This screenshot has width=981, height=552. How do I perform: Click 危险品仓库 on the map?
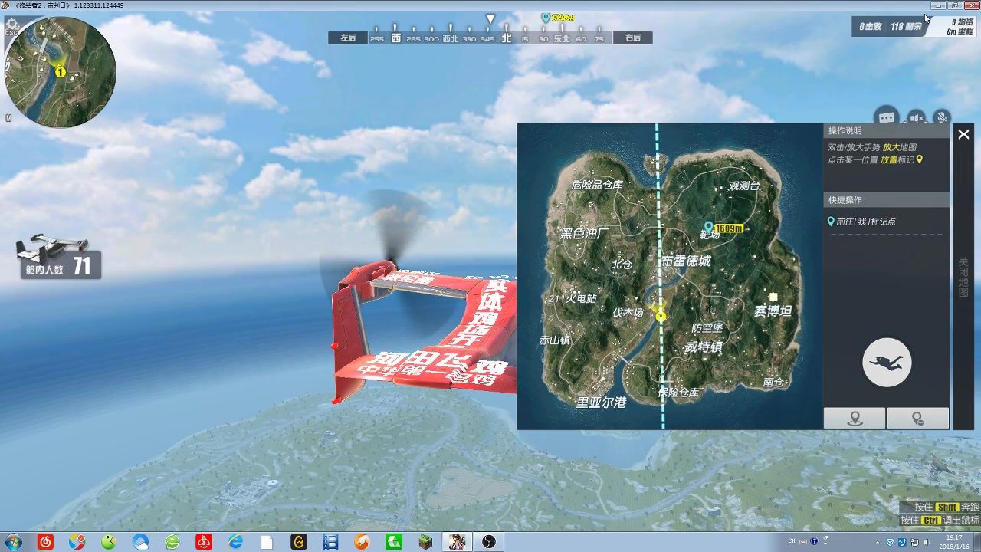point(598,185)
